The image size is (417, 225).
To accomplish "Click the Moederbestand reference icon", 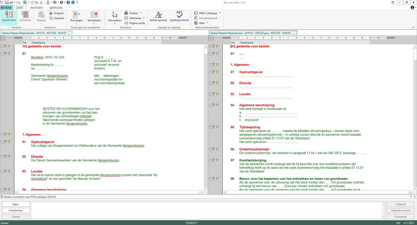I will 196,18.
